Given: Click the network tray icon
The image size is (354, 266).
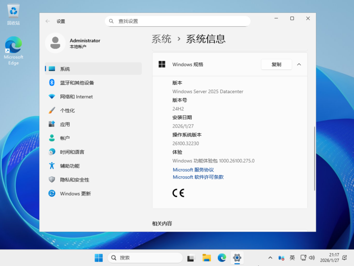Looking at the screenshot, I should (304, 258).
